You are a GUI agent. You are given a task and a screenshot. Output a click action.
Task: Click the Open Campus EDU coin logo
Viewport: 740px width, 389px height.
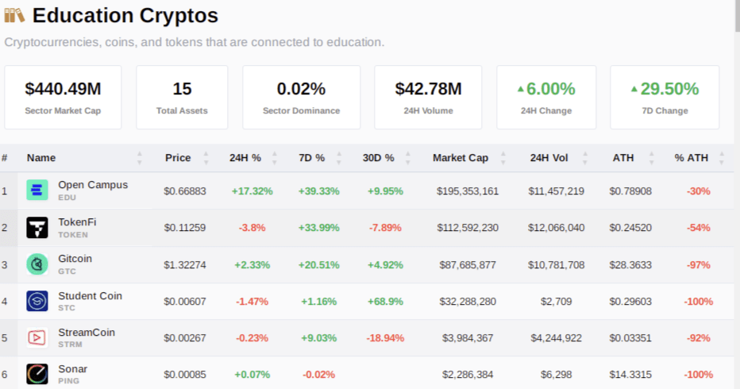pos(37,191)
